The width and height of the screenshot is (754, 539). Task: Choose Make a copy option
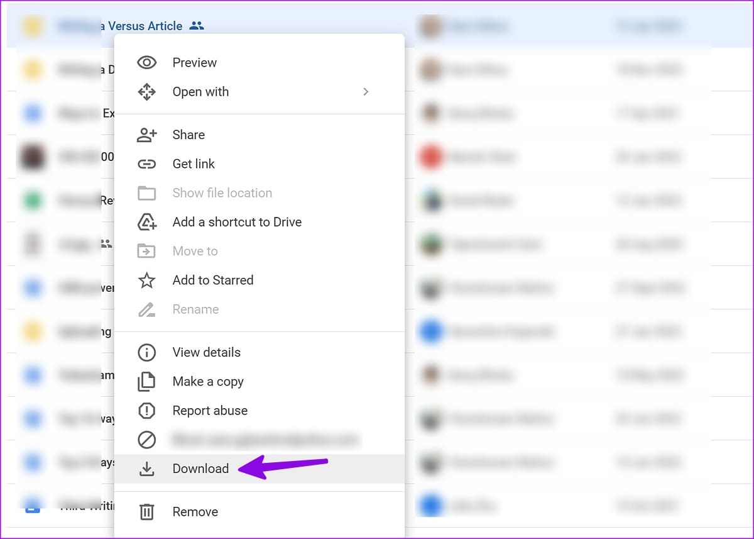pyautogui.click(x=259, y=381)
